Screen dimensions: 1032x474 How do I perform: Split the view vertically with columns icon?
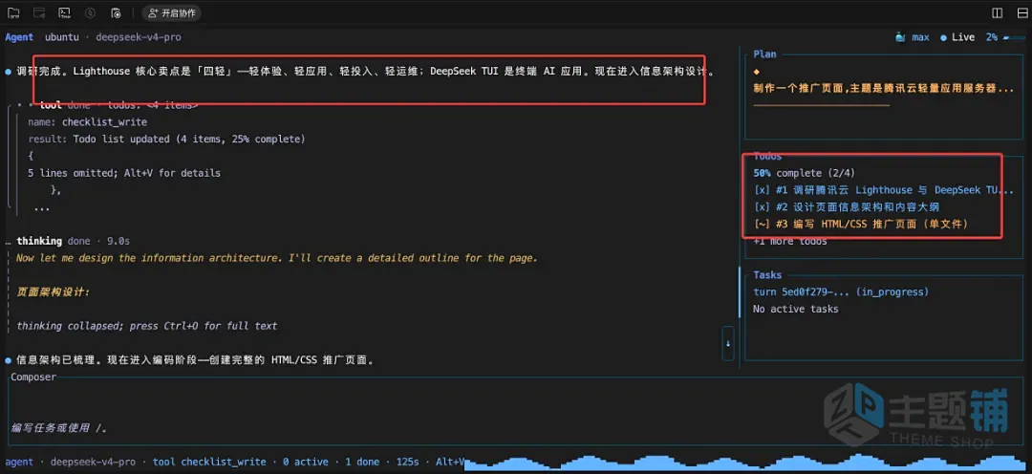[997, 12]
